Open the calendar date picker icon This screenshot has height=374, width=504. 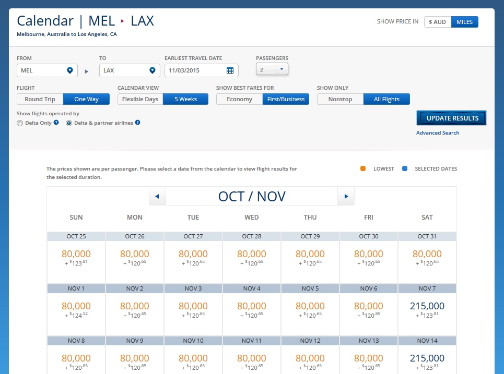point(230,70)
